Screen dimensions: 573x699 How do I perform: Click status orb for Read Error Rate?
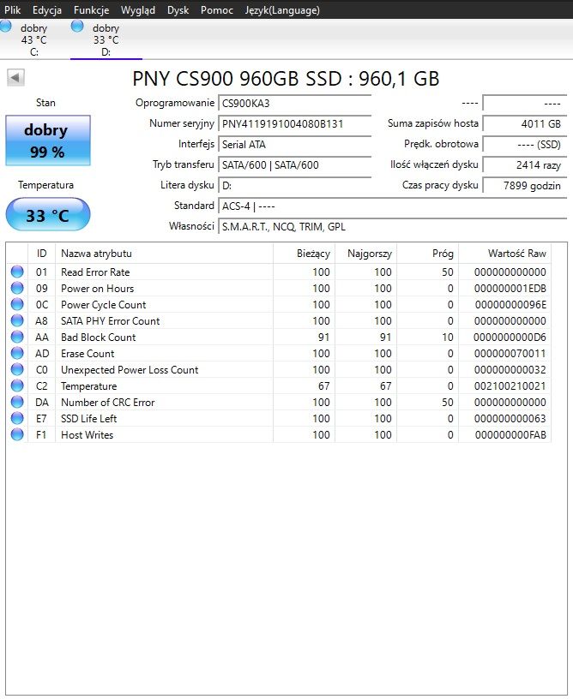pos(17,272)
